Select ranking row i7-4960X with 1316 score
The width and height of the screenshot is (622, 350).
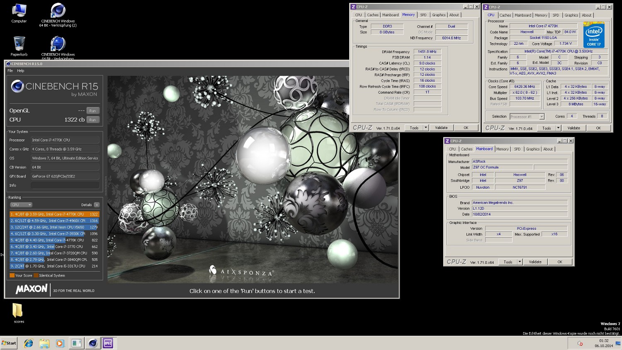[54, 221]
